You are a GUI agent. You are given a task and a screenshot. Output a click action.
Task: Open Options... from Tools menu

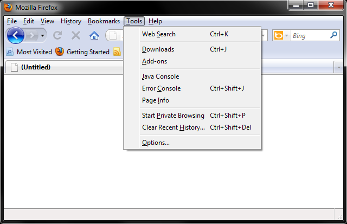(x=192, y=143)
